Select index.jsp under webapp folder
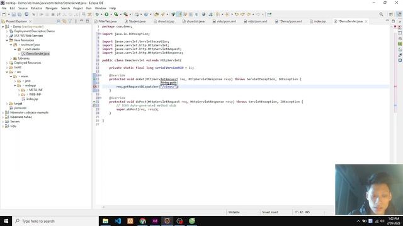Screen dimensions: 403x226 tap(32, 99)
